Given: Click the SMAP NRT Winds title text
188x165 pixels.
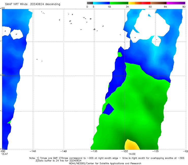Looking at the screenshot, I should [x=33, y=4].
